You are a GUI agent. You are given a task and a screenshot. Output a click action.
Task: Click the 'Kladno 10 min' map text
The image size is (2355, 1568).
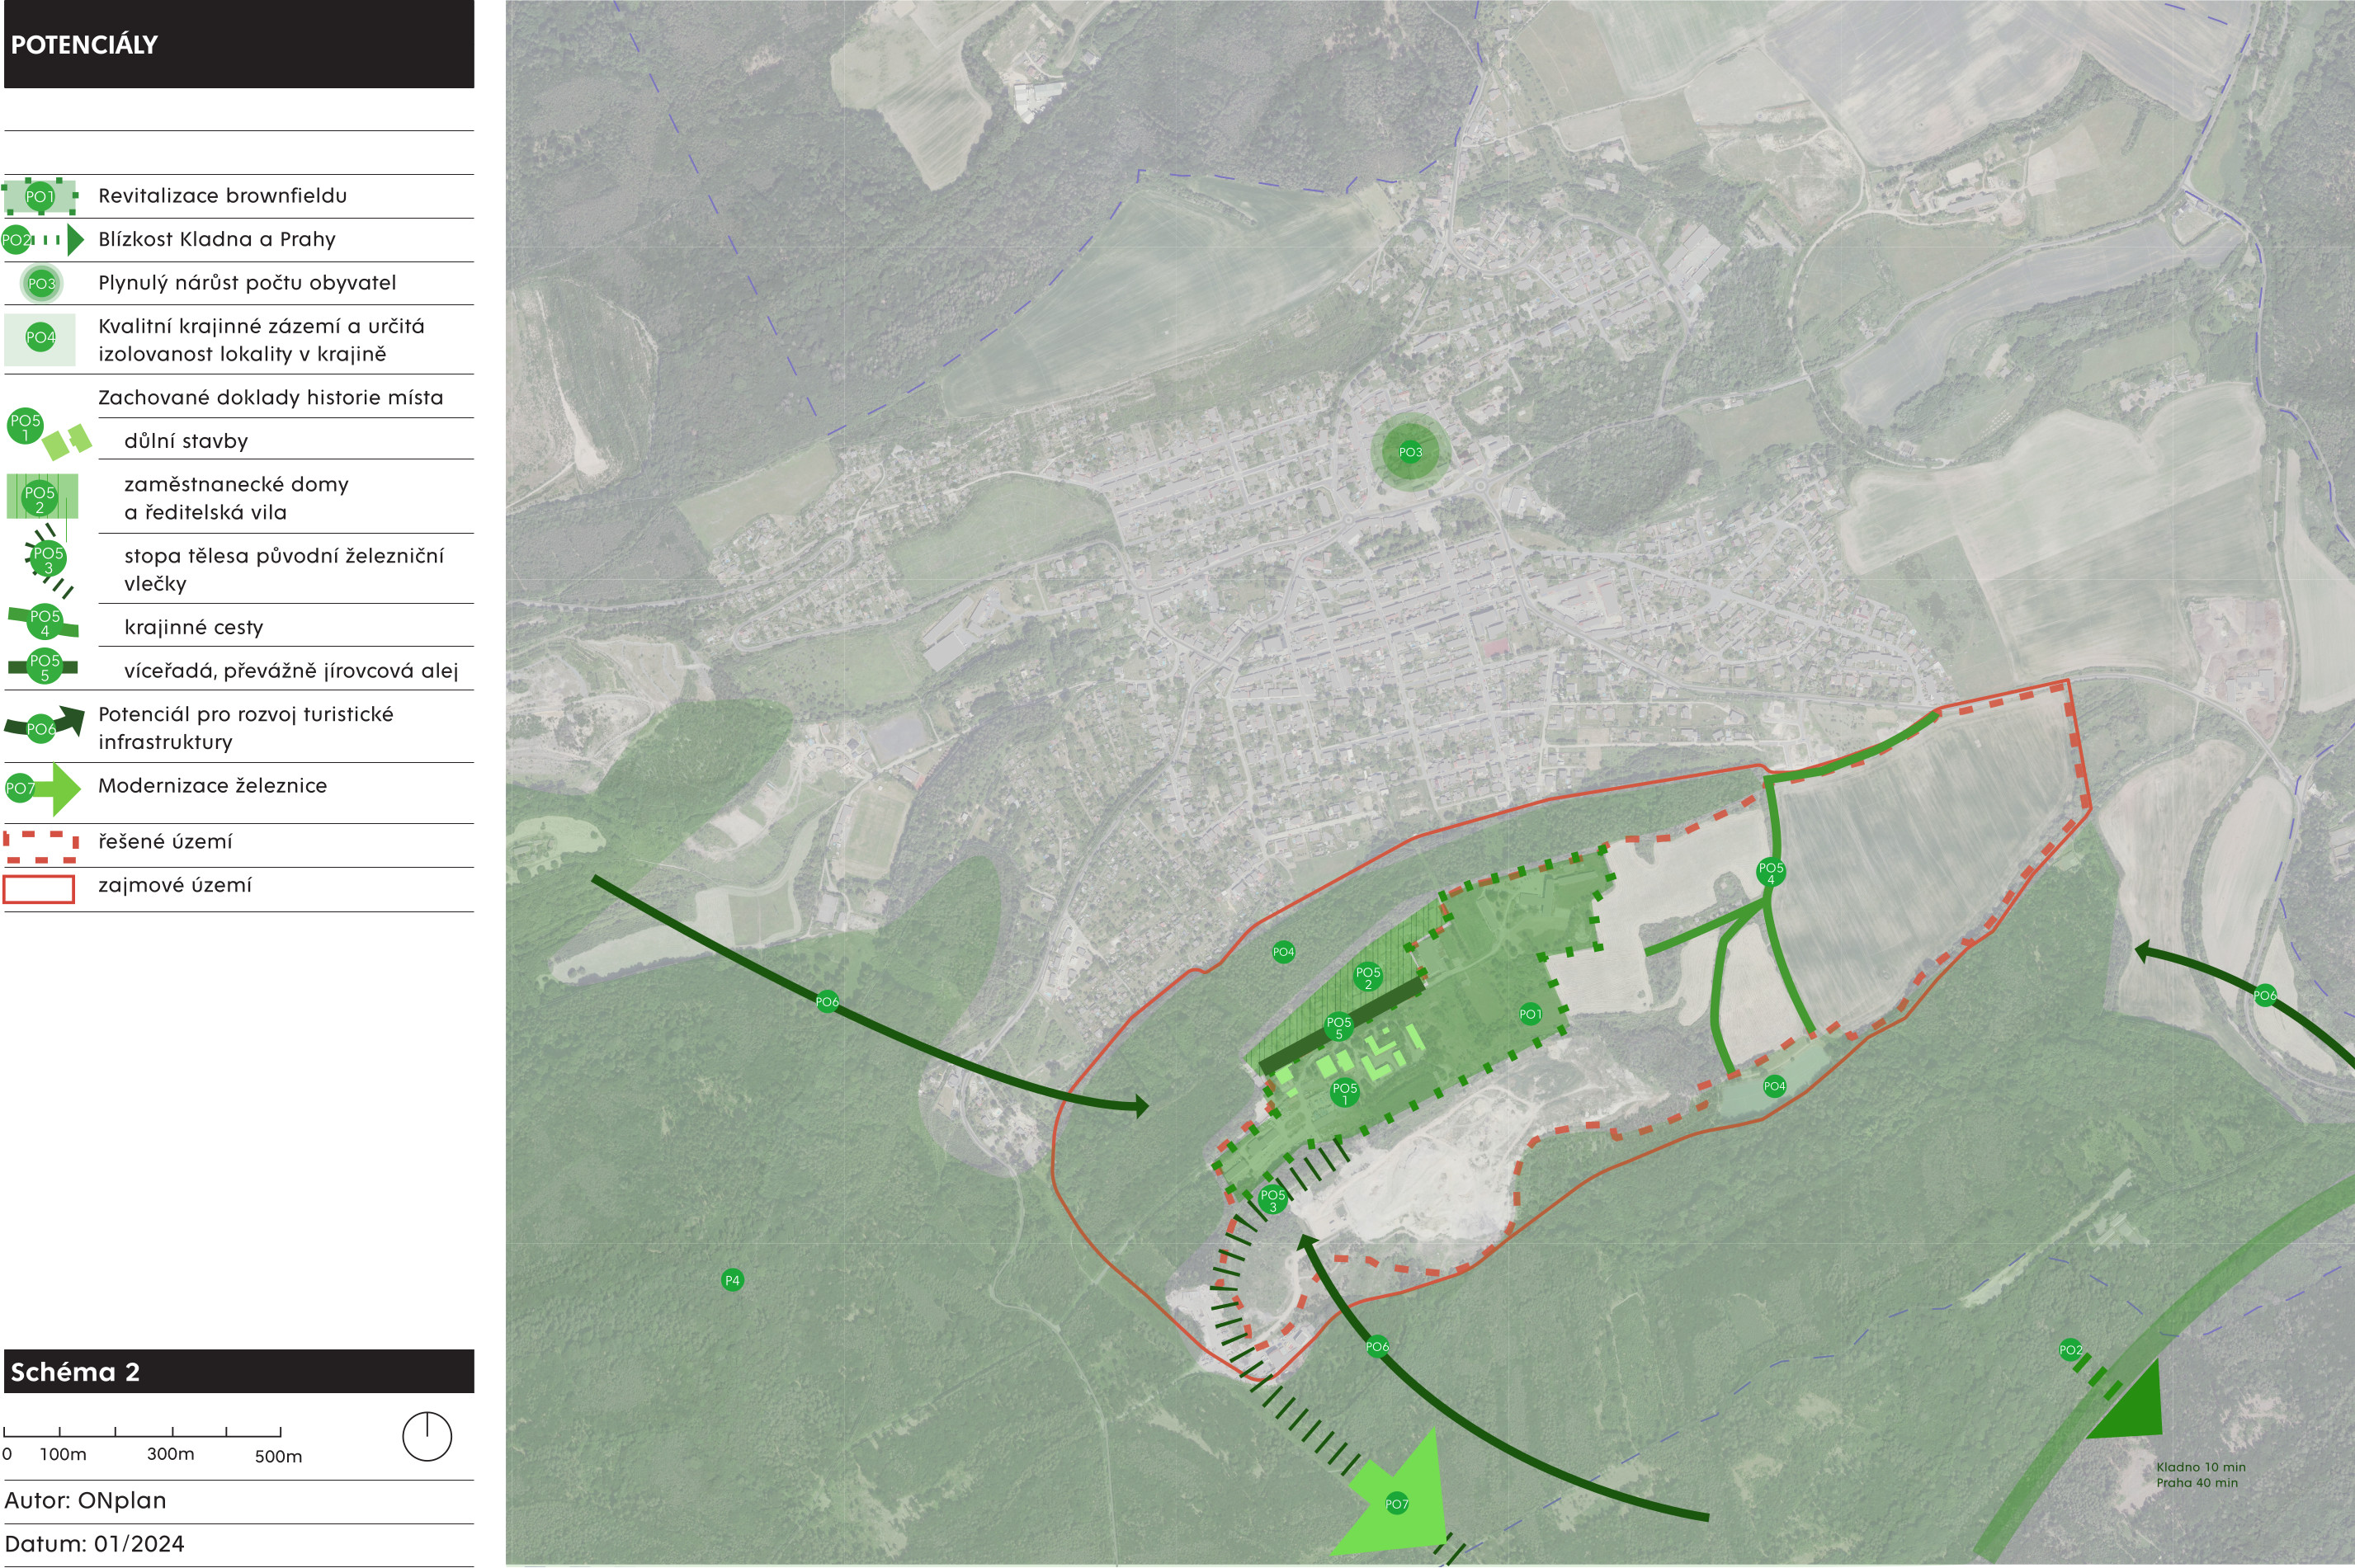pos(2200,1467)
